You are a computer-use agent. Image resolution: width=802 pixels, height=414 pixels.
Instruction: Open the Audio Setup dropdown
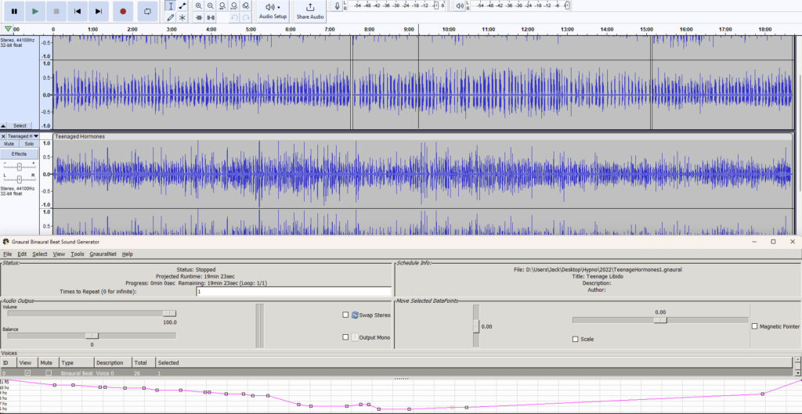(273, 10)
